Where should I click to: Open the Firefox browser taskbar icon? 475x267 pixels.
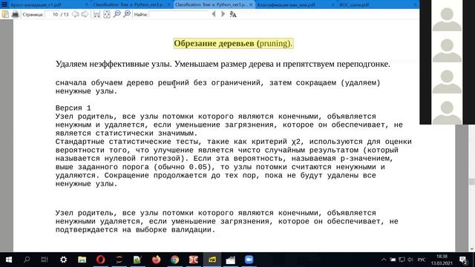(x=157, y=260)
